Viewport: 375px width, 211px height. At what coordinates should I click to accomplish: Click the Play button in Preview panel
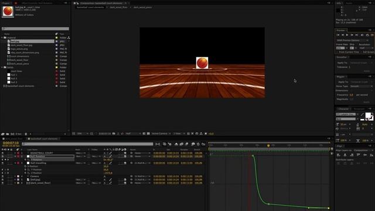click(347, 35)
